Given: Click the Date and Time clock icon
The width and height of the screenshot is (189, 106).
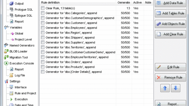Looking at the screenshot, I should tap(11, 105).
